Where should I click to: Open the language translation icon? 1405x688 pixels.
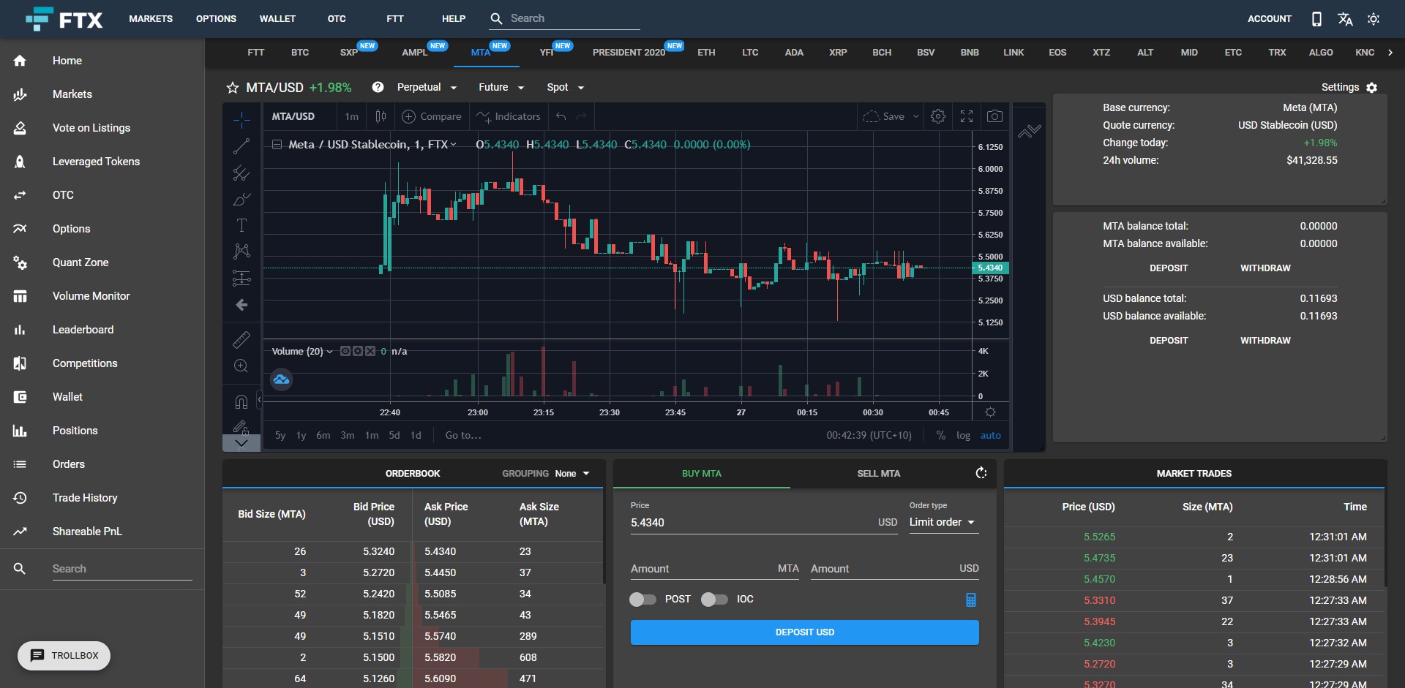click(1345, 19)
